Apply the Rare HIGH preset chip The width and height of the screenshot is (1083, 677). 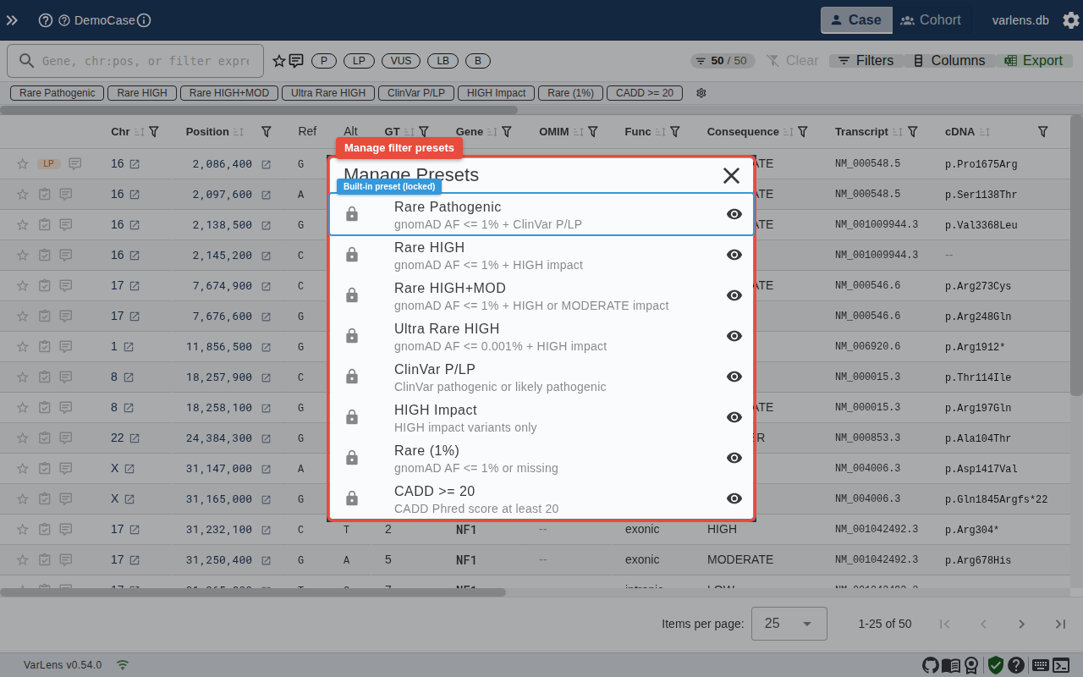[141, 92]
